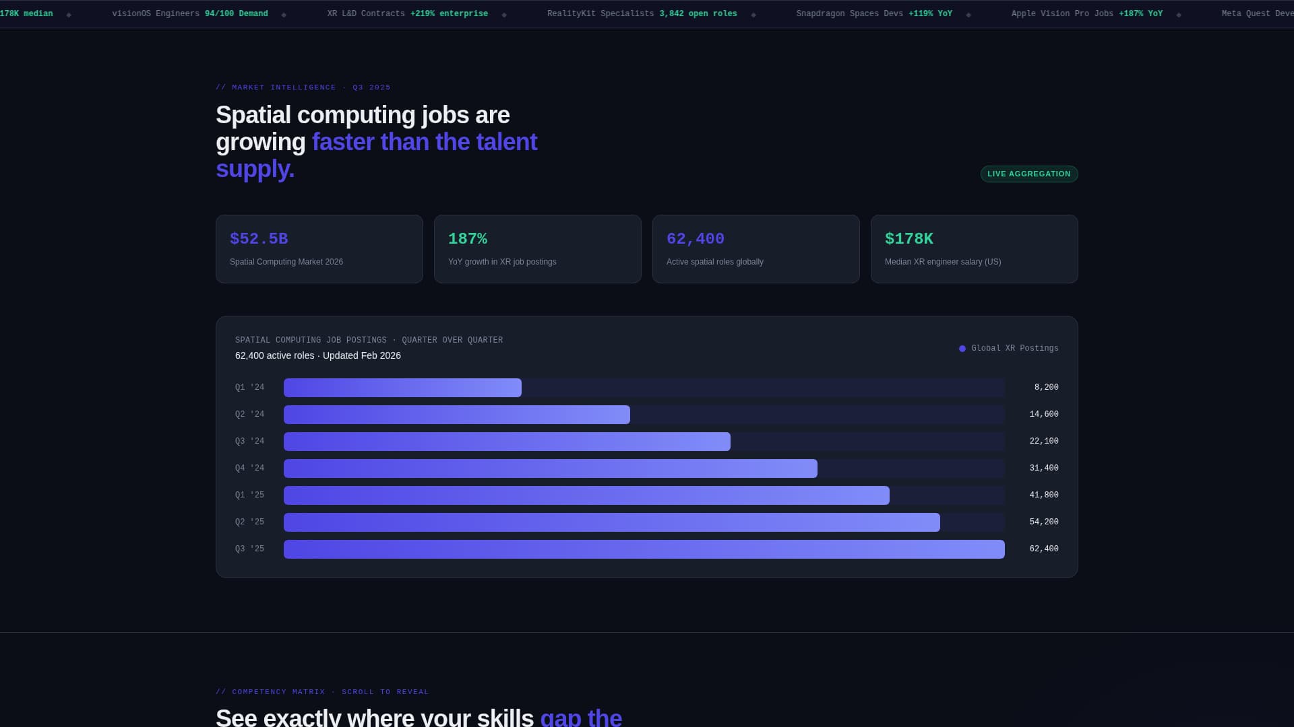
Task: Click the LIVE AGGREGATION badge
Action: point(1029,174)
